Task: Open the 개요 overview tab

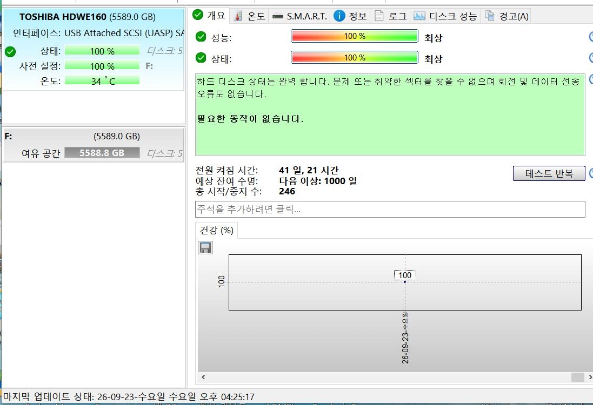Action: click(x=209, y=16)
